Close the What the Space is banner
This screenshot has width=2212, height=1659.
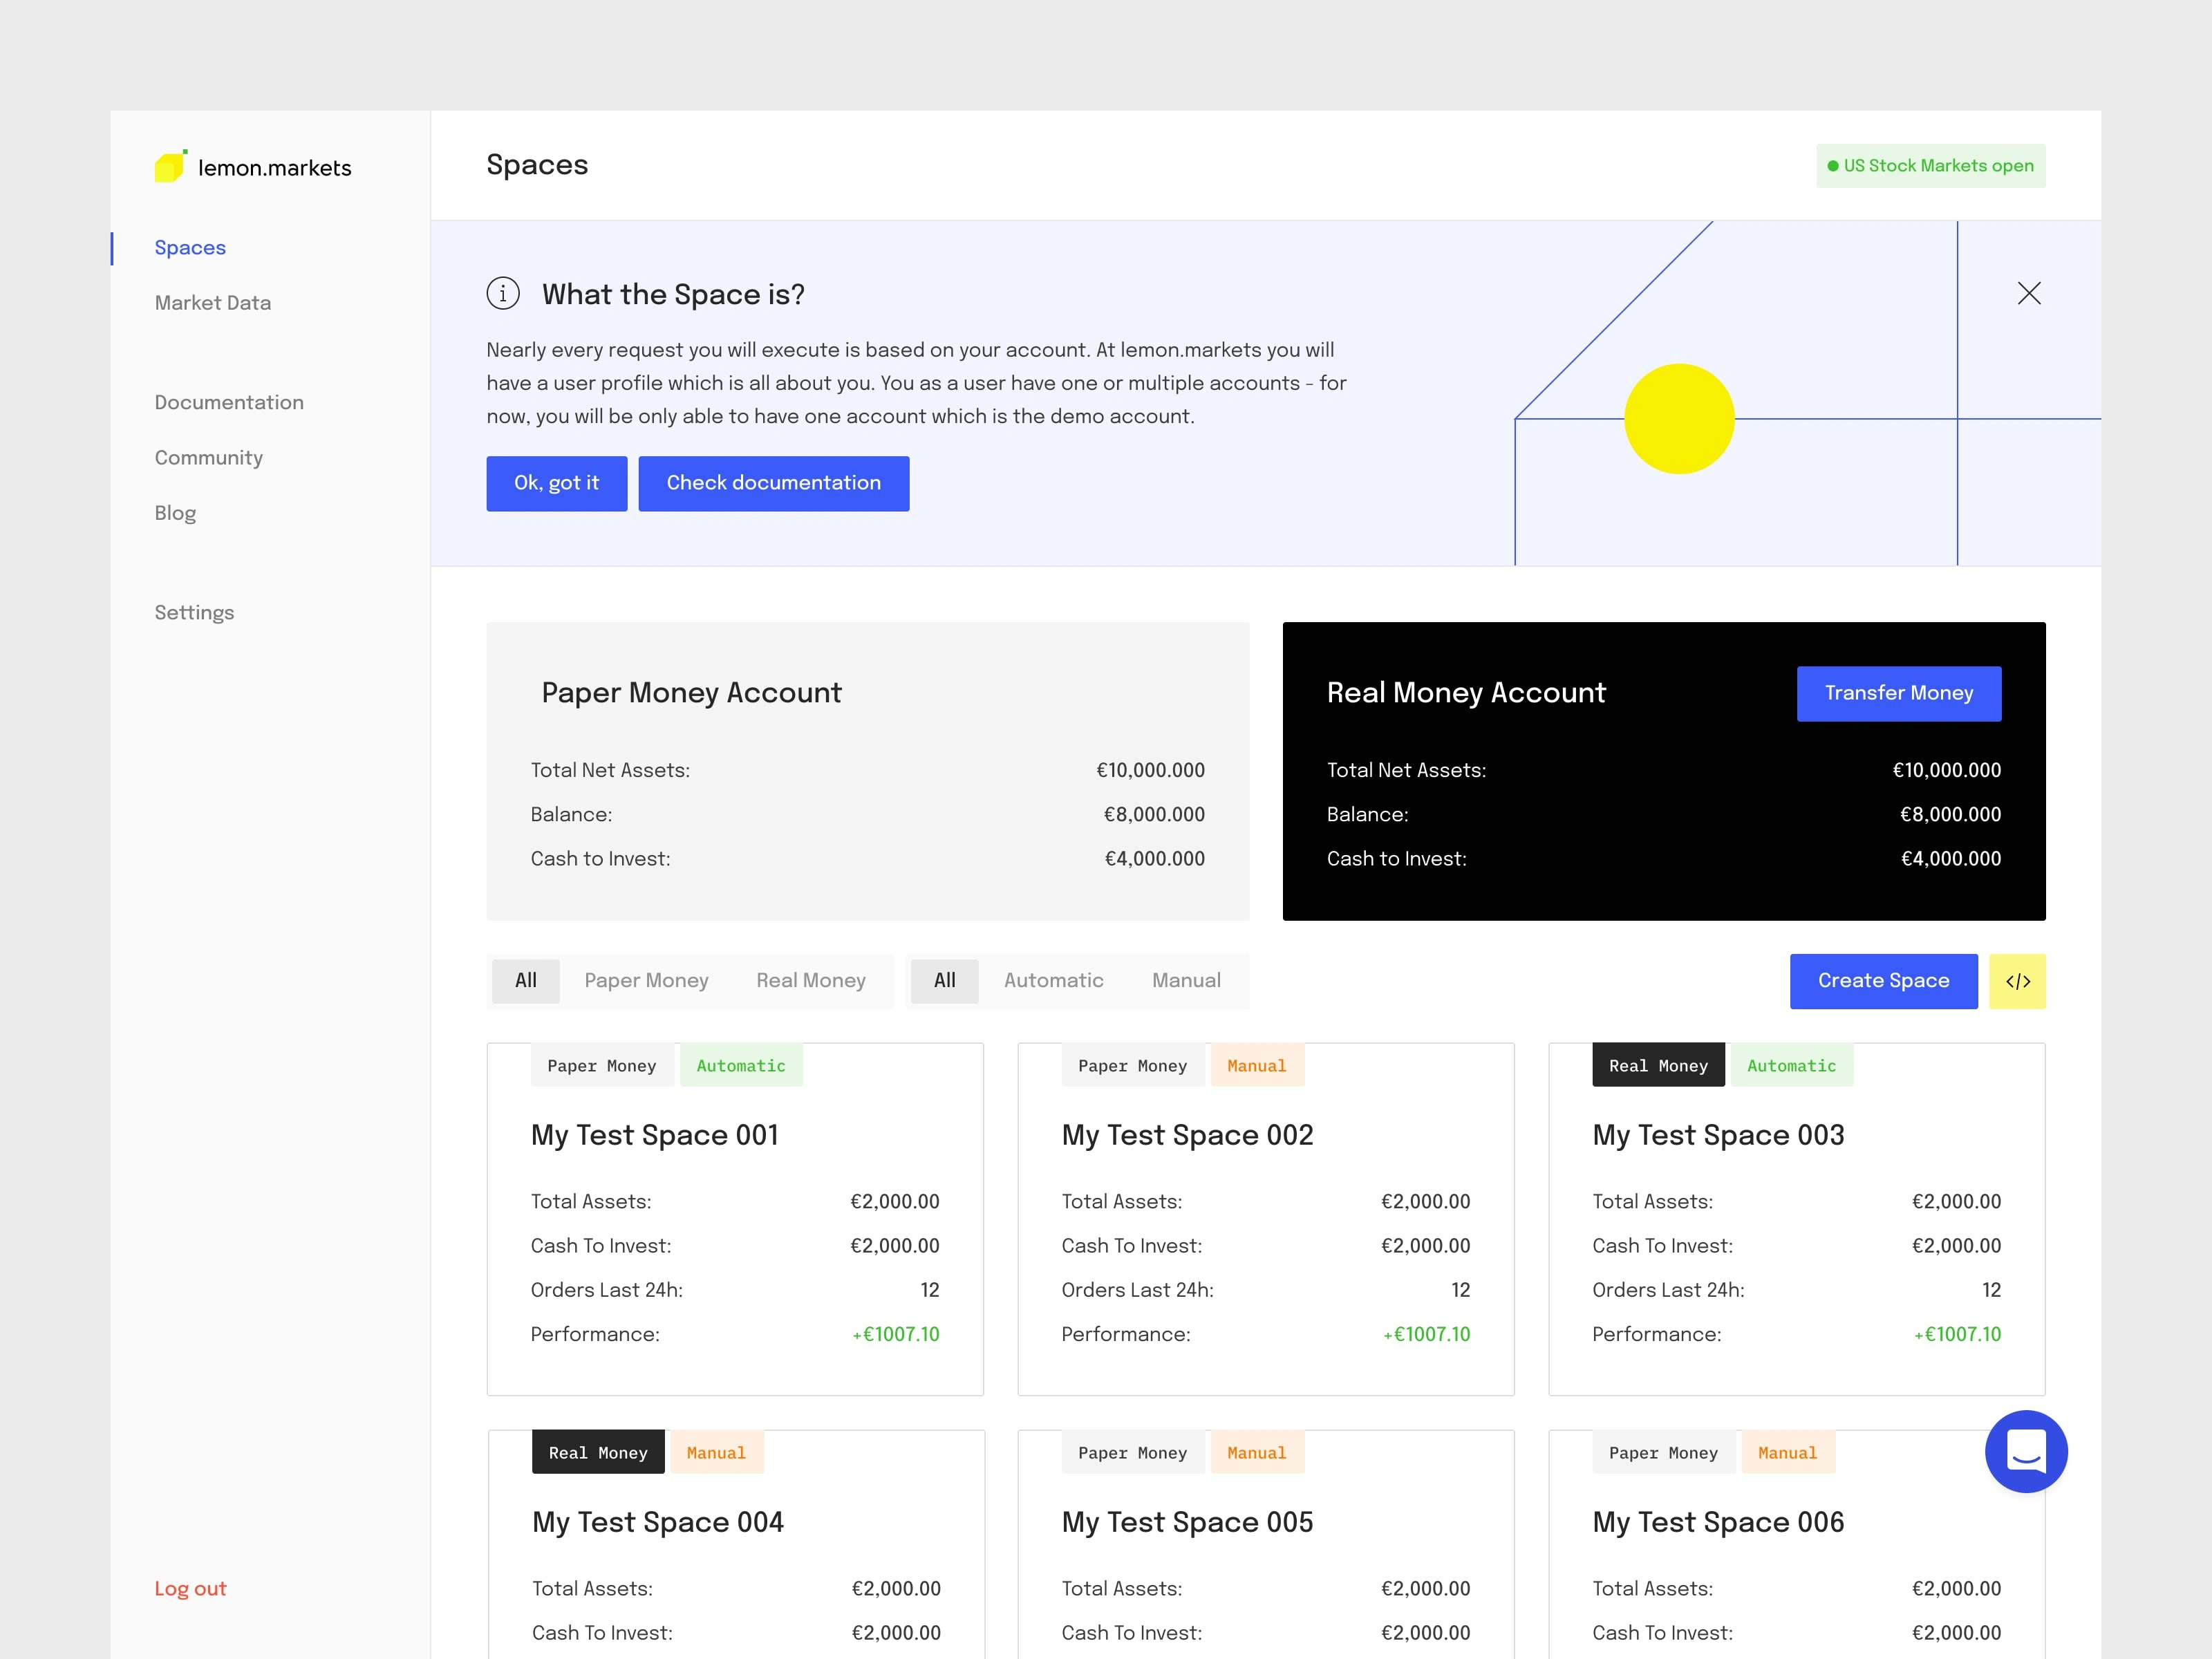point(2029,293)
